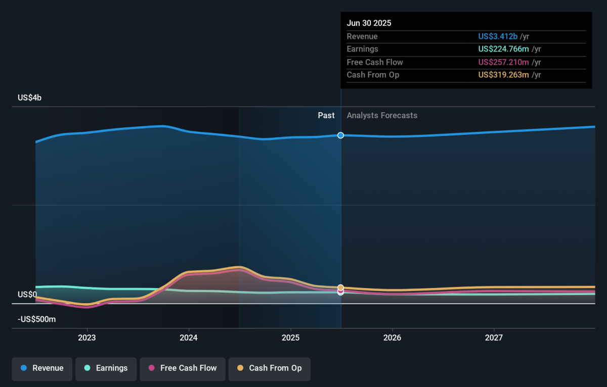Click the orange Cash From Op dot
This screenshot has width=607, height=387.
(x=240, y=368)
